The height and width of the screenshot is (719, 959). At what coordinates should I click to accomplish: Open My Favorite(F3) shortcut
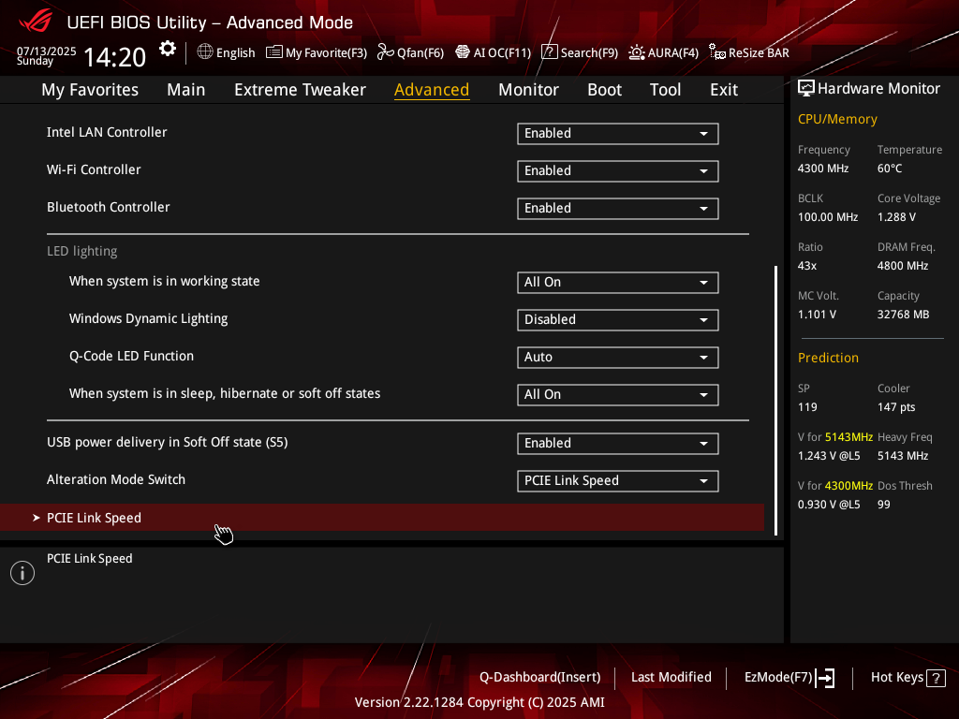tap(317, 52)
